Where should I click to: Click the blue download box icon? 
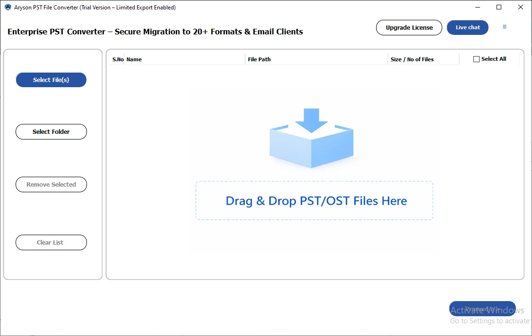311,138
